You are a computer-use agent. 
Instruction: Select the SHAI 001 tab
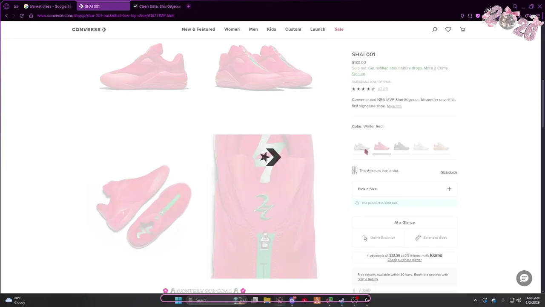pos(103,6)
